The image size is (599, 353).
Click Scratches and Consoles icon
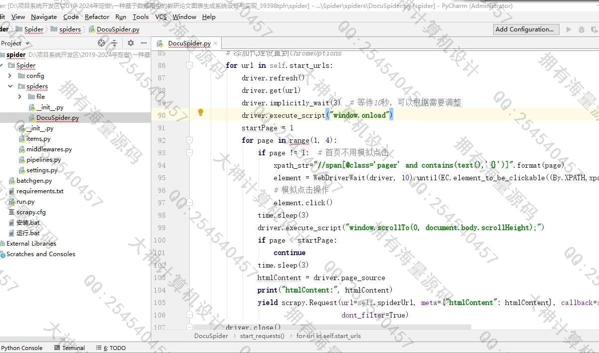[x=2, y=254]
